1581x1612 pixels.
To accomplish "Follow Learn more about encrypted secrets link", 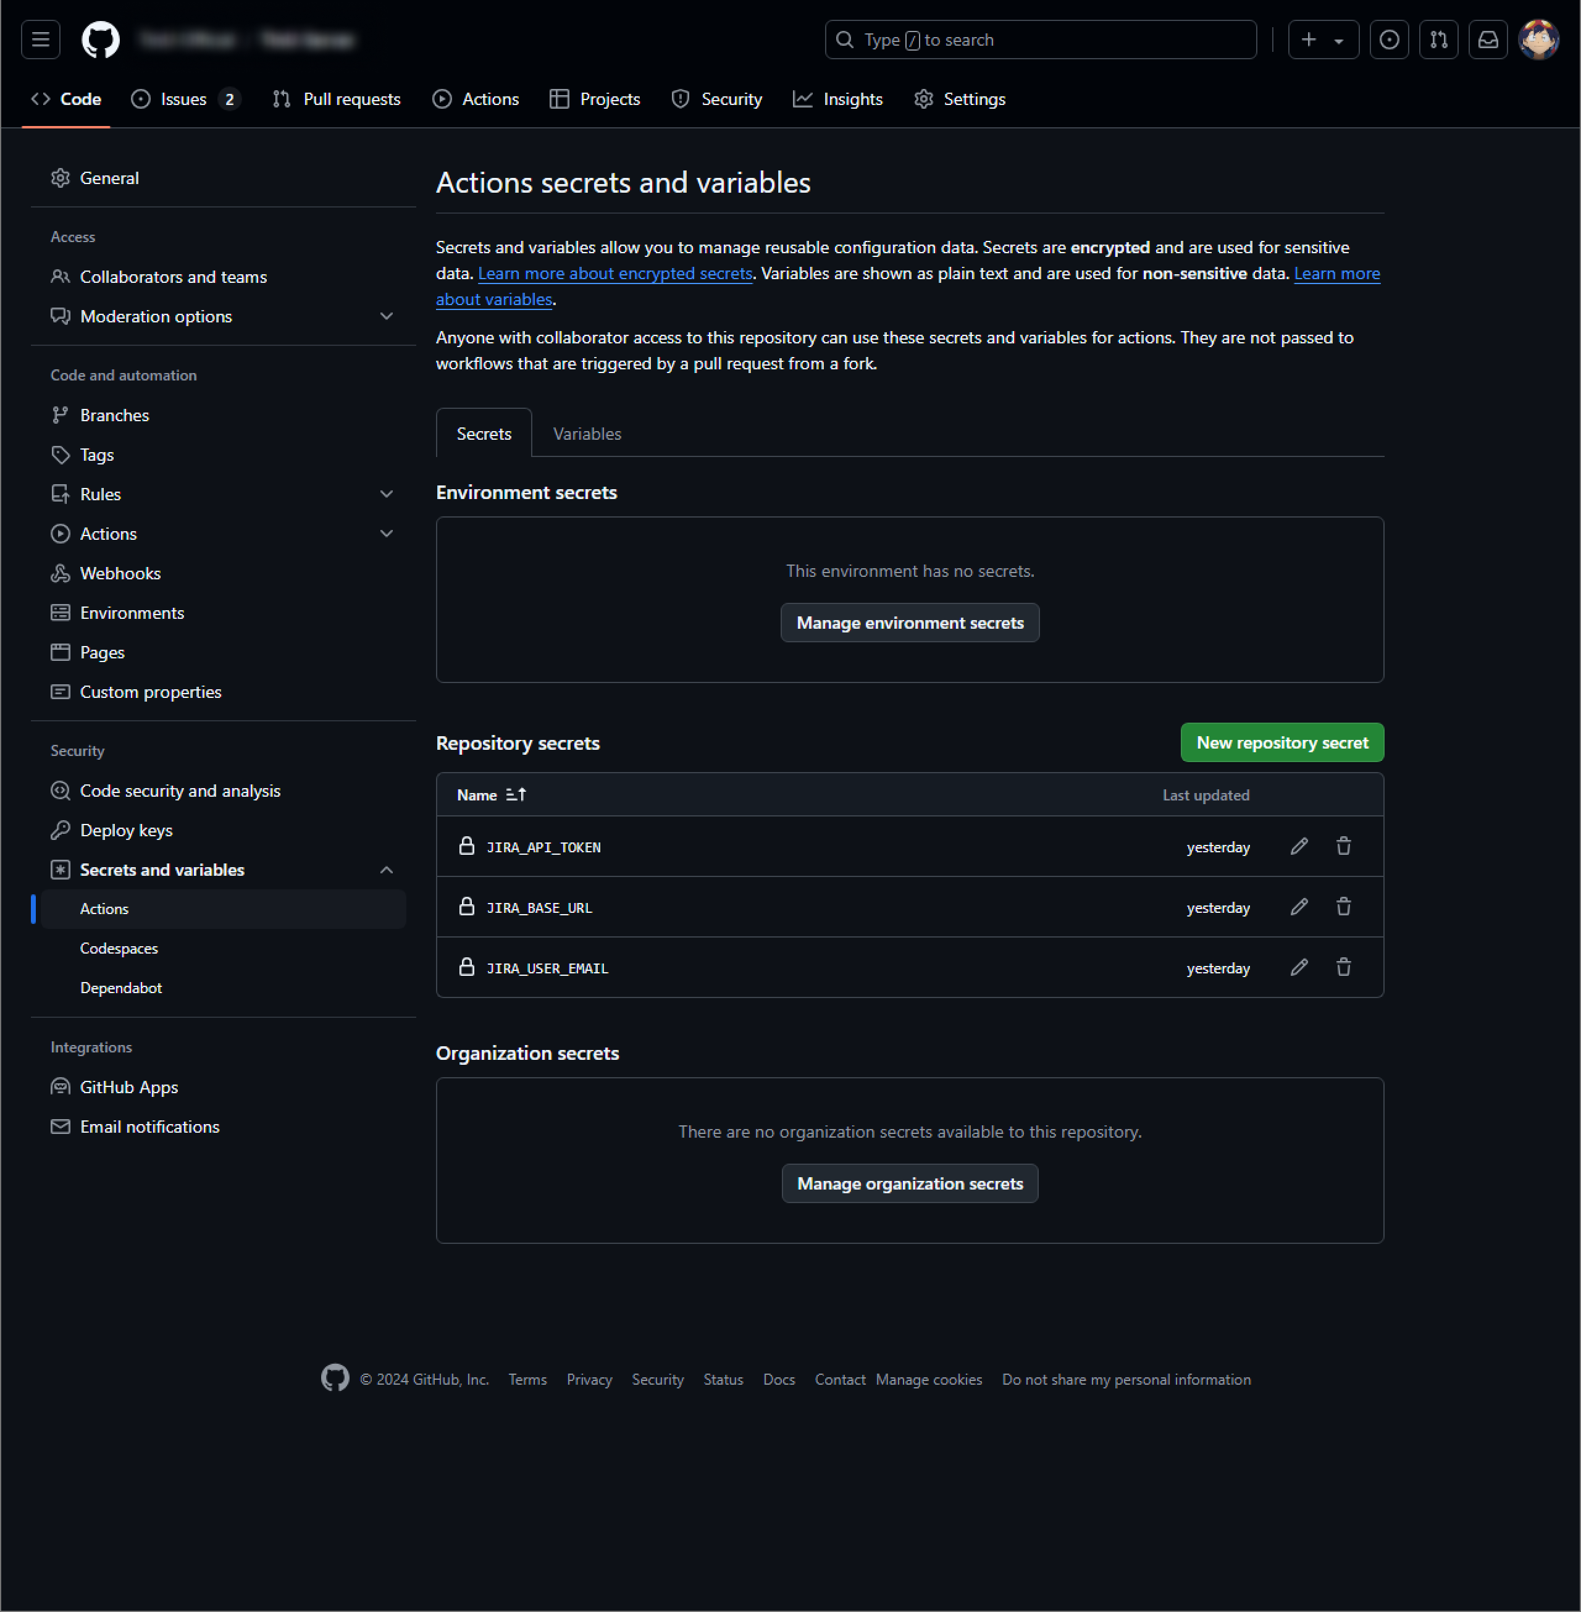I will tap(614, 273).
